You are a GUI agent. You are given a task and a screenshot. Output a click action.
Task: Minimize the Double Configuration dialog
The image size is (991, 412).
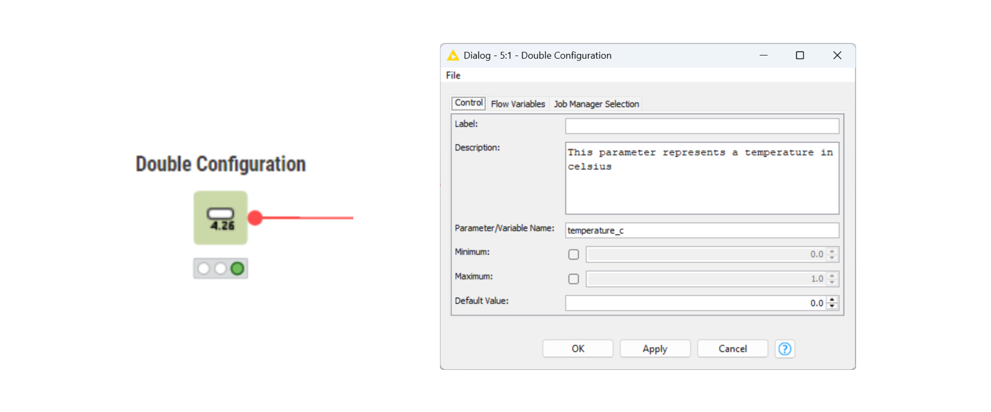coord(763,56)
